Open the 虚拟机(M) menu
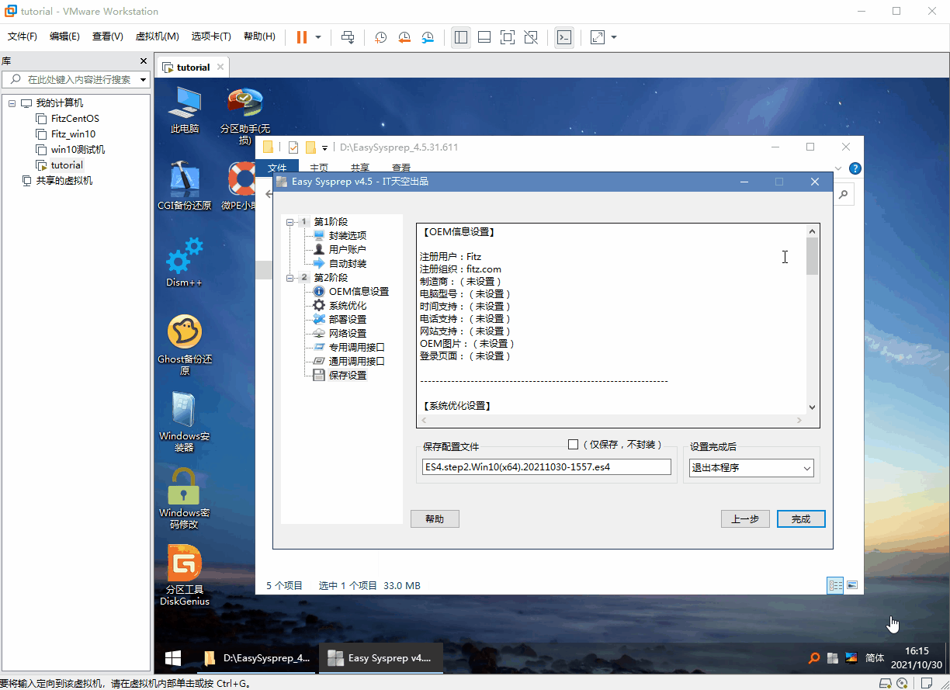The image size is (950, 690). 157,36
